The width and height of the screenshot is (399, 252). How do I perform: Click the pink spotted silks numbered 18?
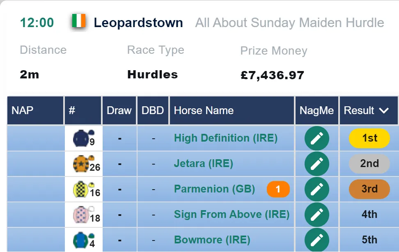coord(83,215)
